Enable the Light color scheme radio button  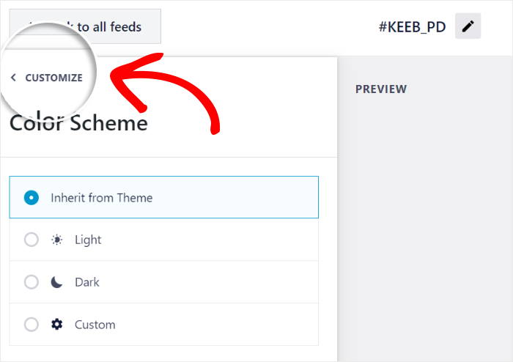[x=31, y=240]
